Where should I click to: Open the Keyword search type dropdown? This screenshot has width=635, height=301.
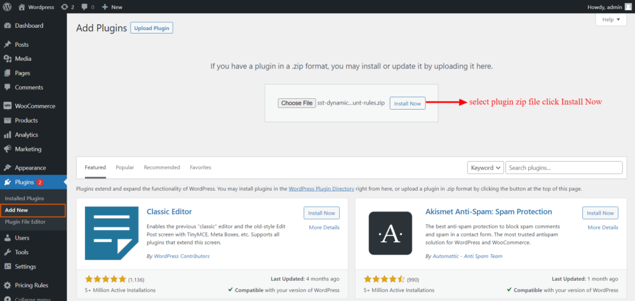point(485,168)
